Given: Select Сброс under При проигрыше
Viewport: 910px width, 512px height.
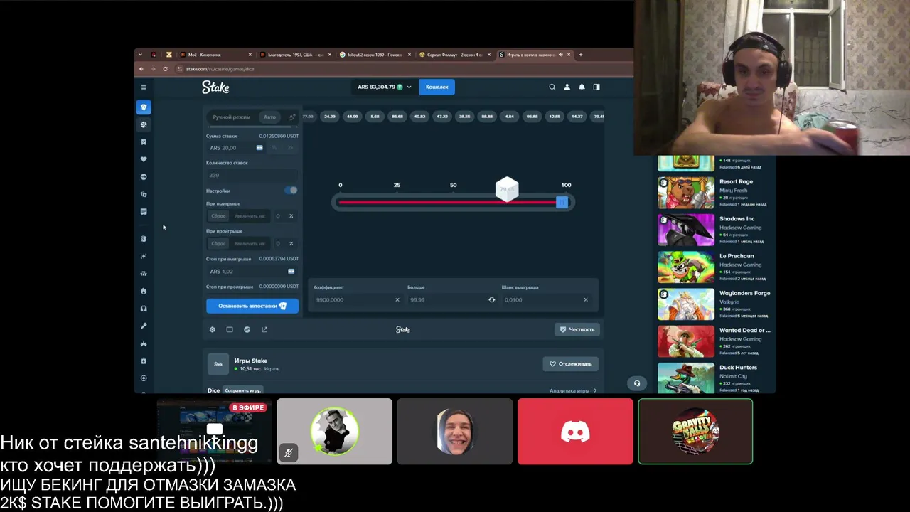Looking at the screenshot, I should (x=218, y=243).
